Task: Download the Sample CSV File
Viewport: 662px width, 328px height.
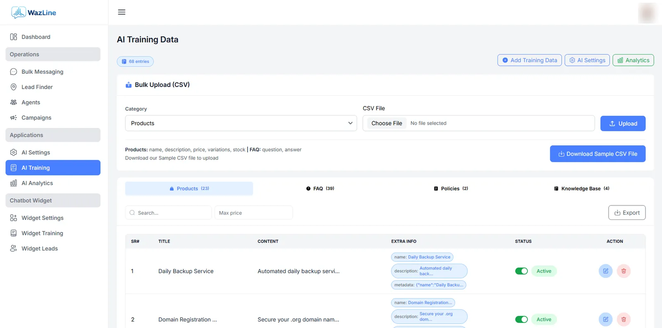Action: click(597, 154)
